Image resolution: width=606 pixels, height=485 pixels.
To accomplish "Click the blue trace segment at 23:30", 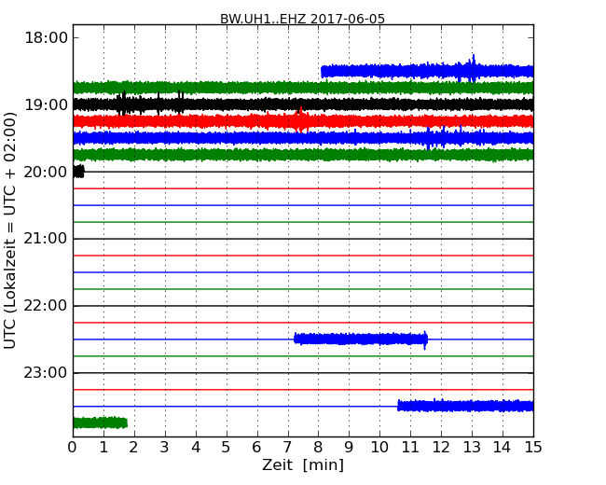I will [x=464, y=406].
